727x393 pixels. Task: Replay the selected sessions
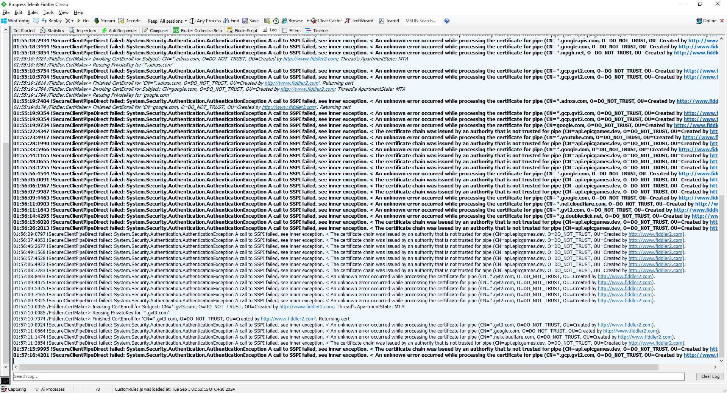point(51,21)
